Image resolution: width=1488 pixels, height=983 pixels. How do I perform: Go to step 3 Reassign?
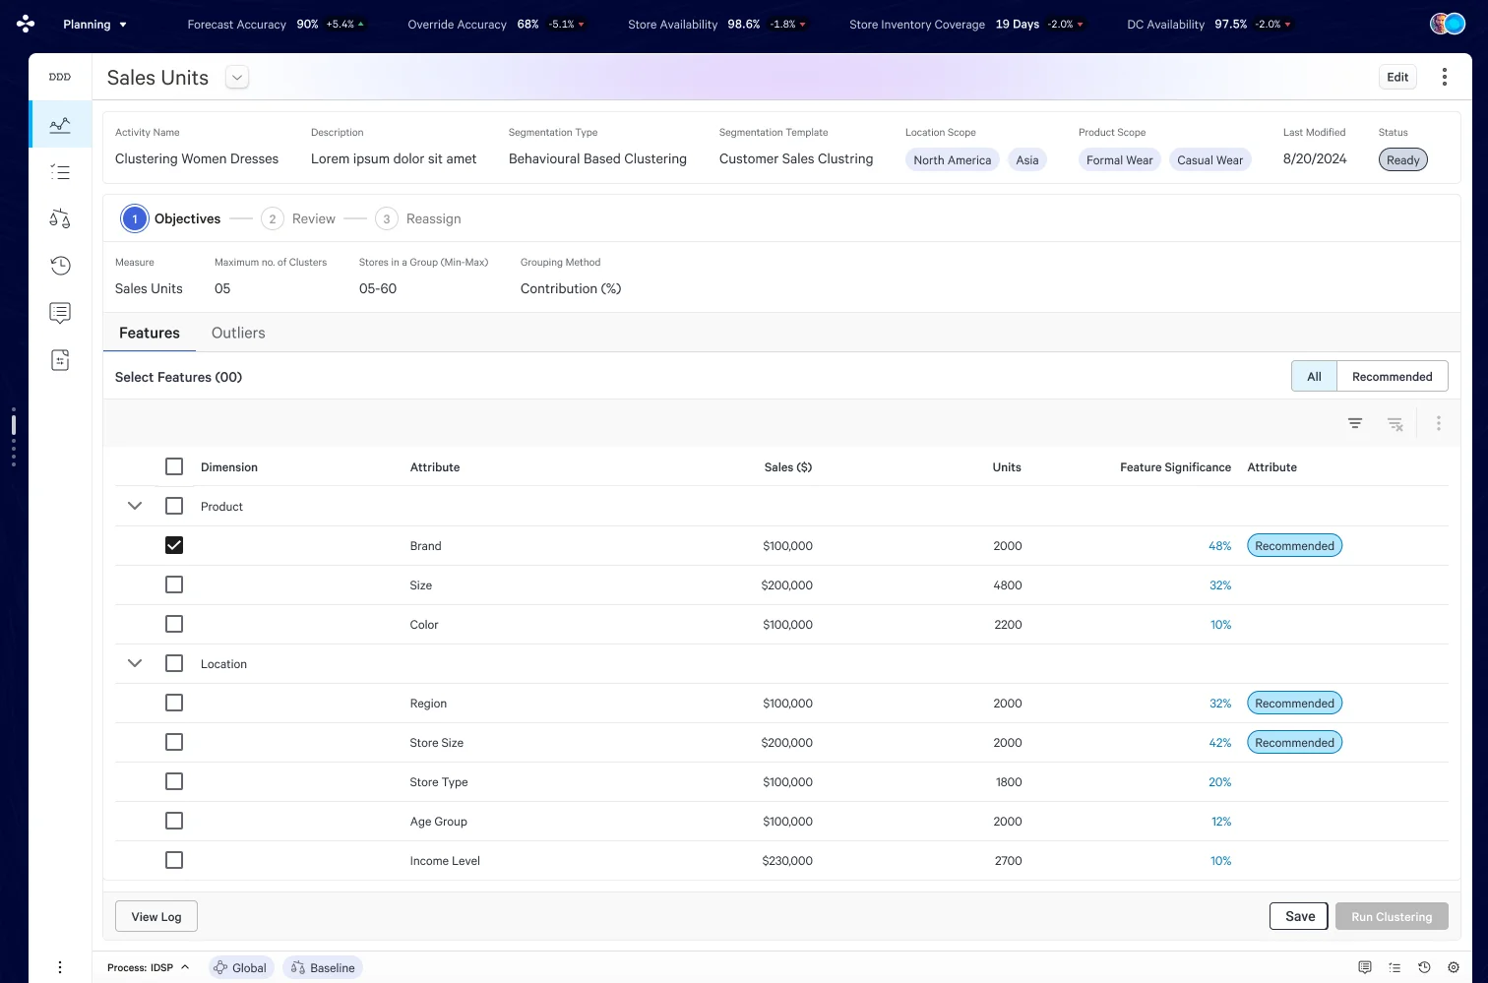tap(418, 218)
